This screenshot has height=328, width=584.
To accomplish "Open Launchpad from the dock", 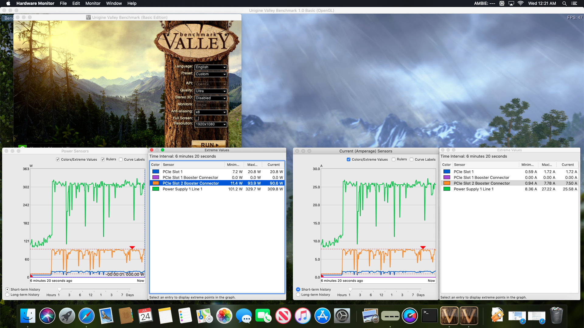I will coord(67,316).
